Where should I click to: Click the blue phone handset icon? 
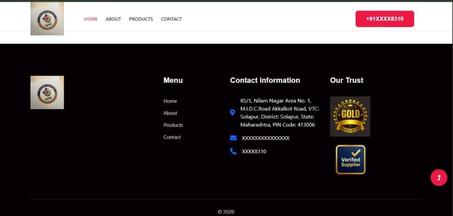pyautogui.click(x=233, y=151)
